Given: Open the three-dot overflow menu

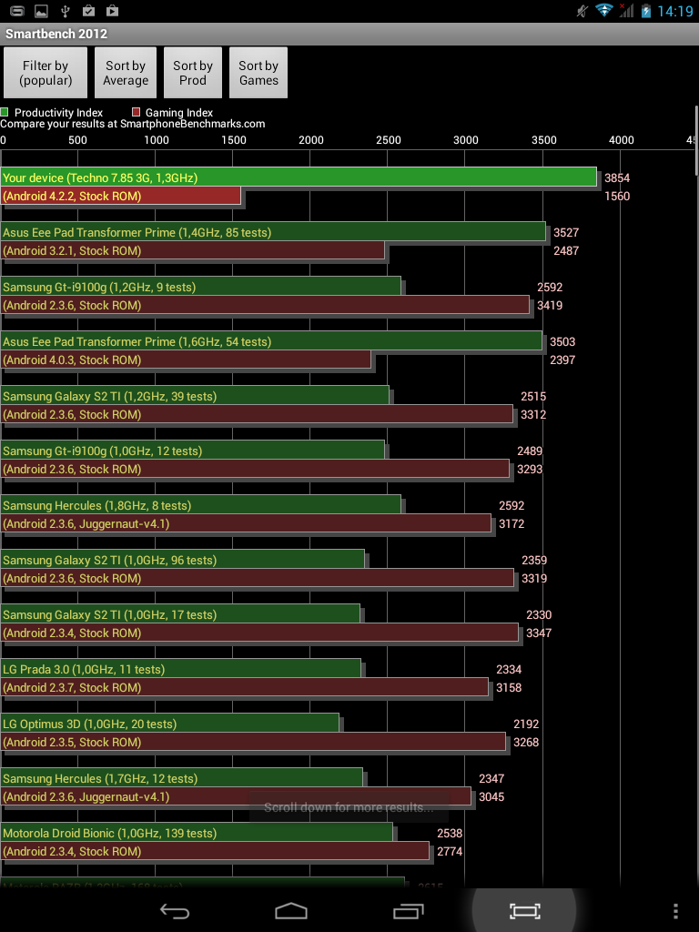Looking at the screenshot, I should 675,910.
